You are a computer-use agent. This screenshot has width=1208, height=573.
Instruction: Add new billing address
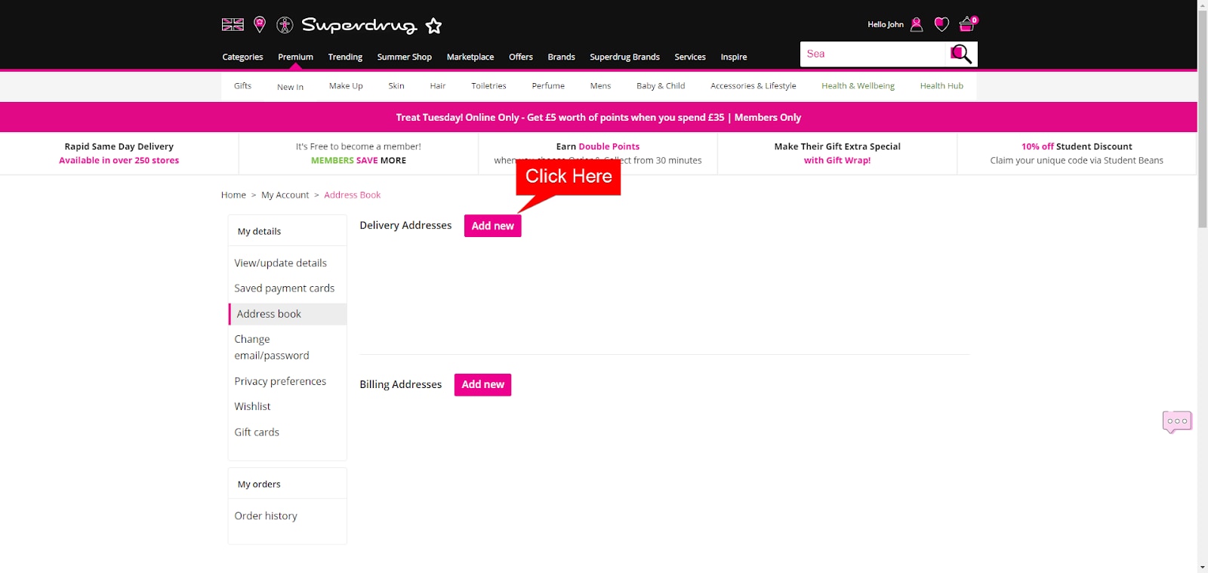click(x=482, y=384)
